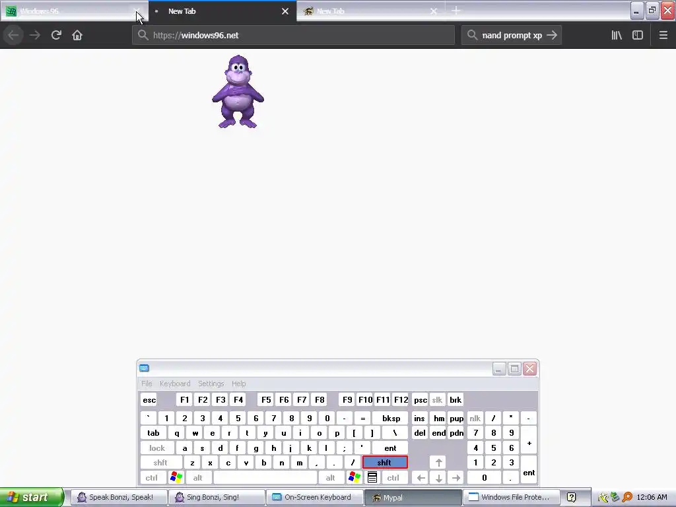Toggle the right ctrl key
This screenshot has width=676, height=507.
pos(393,478)
